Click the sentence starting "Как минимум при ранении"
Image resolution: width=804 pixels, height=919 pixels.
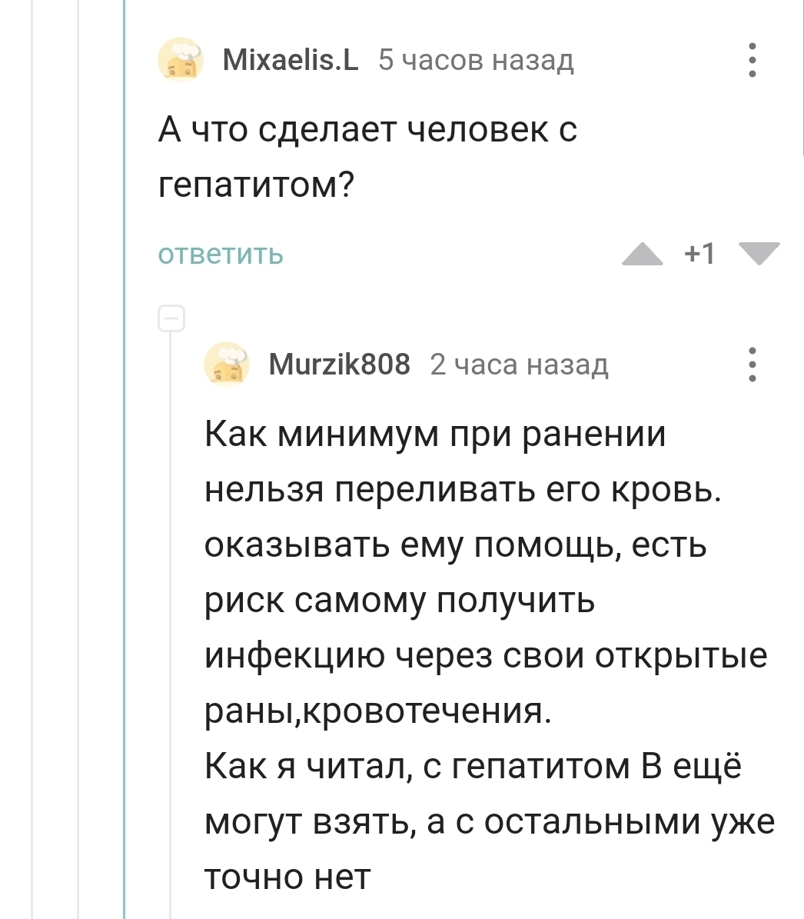pos(461,463)
